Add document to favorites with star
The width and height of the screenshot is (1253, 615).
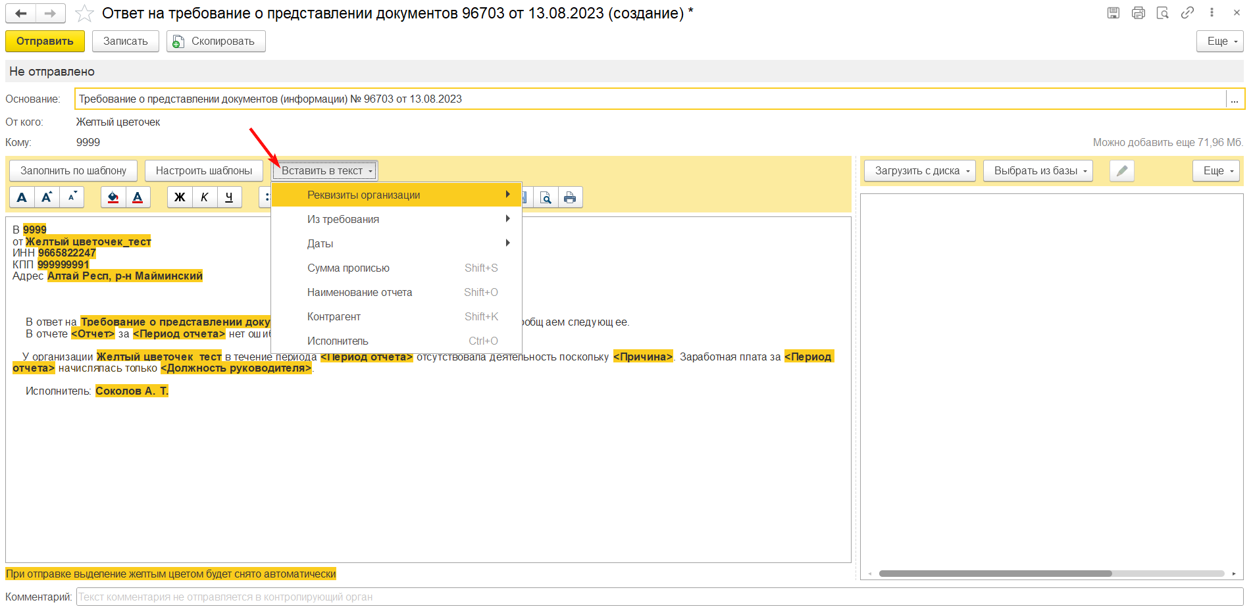click(x=84, y=13)
